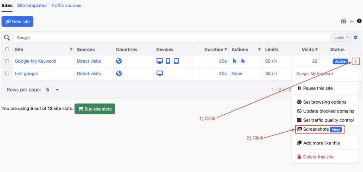Open test google site link
Screen dimensions: 363x172
click(x=26, y=74)
